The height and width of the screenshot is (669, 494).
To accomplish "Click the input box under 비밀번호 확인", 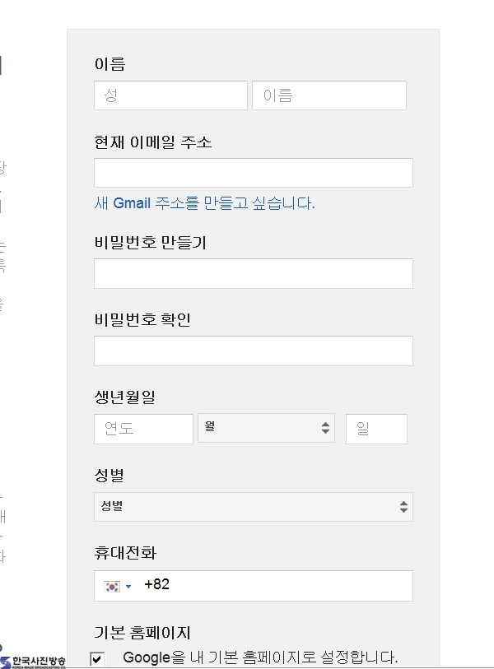I will pyautogui.click(x=254, y=351).
